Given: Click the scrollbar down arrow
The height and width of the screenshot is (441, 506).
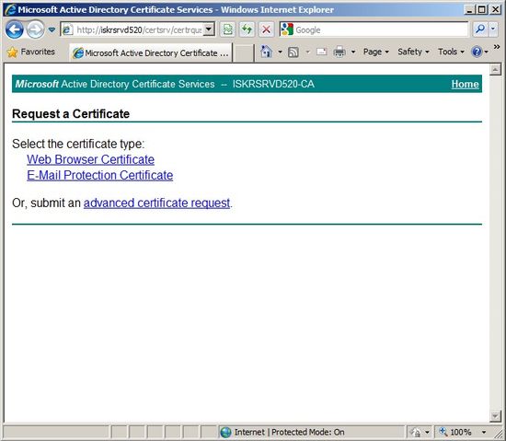Looking at the screenshot, I should pos(495,416).
